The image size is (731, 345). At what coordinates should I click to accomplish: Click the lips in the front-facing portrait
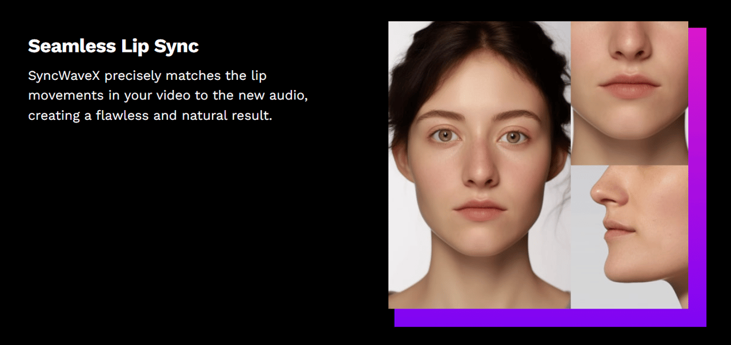(480, 210)
